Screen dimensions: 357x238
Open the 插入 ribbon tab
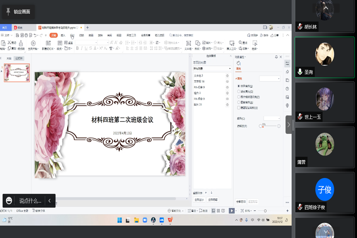63,35
